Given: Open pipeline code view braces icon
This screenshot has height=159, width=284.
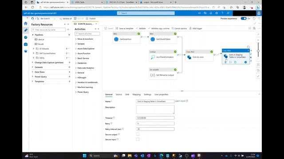Looking at the screenshot, I should click(250, 28).
